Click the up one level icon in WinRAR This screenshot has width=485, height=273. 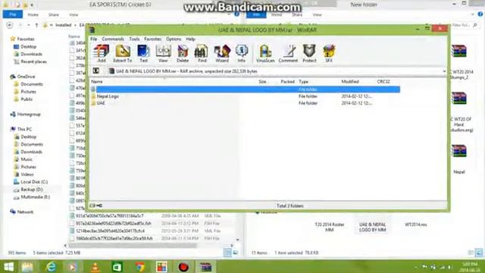click(96, 71)
